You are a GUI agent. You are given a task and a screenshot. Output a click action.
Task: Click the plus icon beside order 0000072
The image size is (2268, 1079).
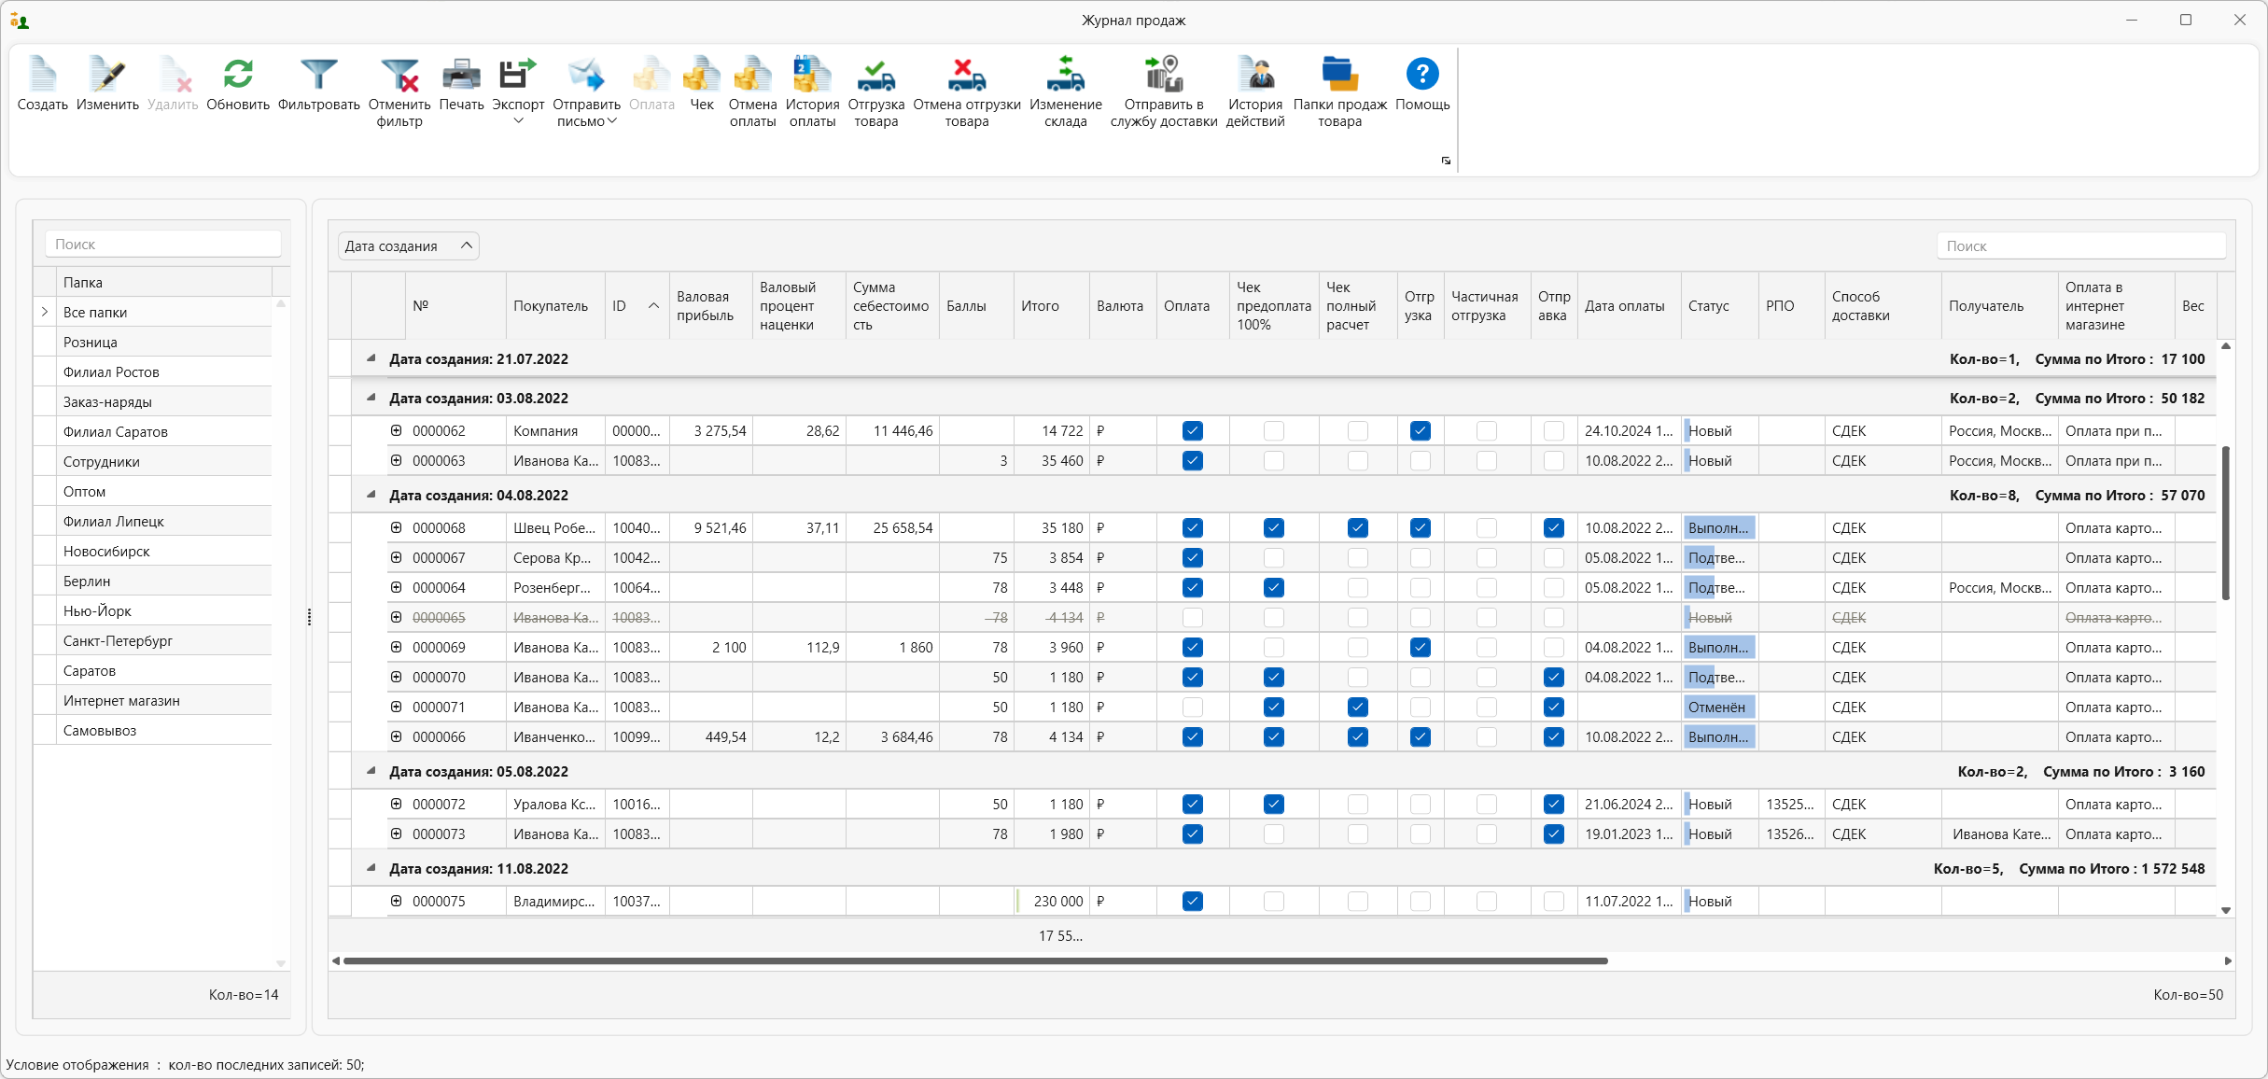[396, 804]
